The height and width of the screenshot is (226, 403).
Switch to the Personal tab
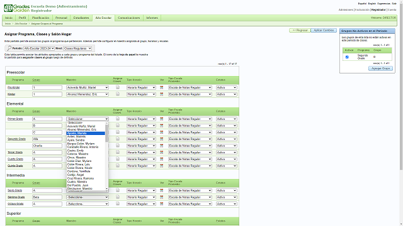(61, 18)
